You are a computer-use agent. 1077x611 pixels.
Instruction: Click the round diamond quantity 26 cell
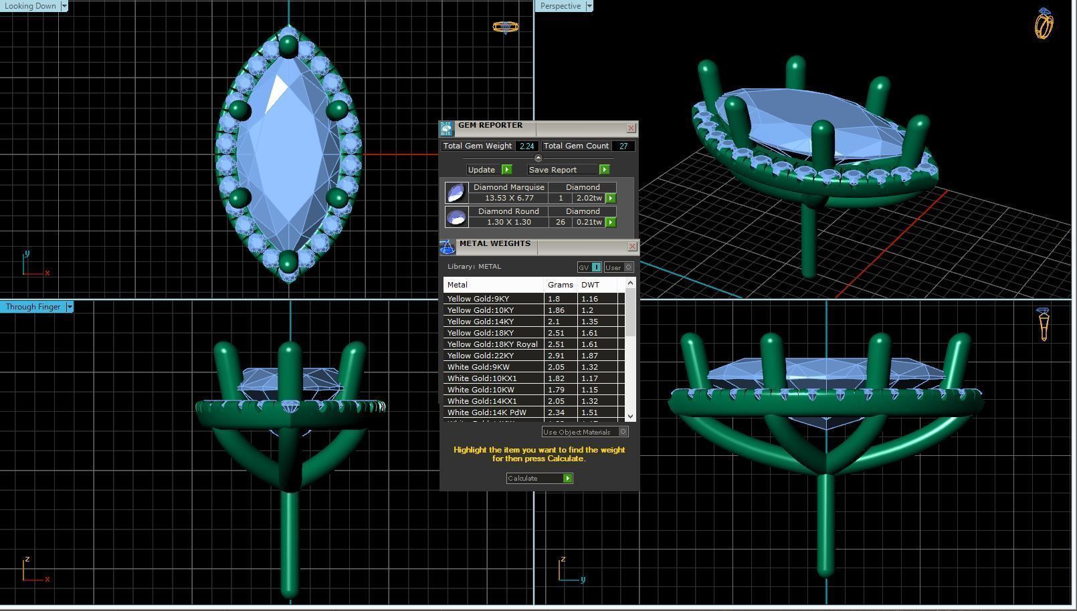(561, 223)
